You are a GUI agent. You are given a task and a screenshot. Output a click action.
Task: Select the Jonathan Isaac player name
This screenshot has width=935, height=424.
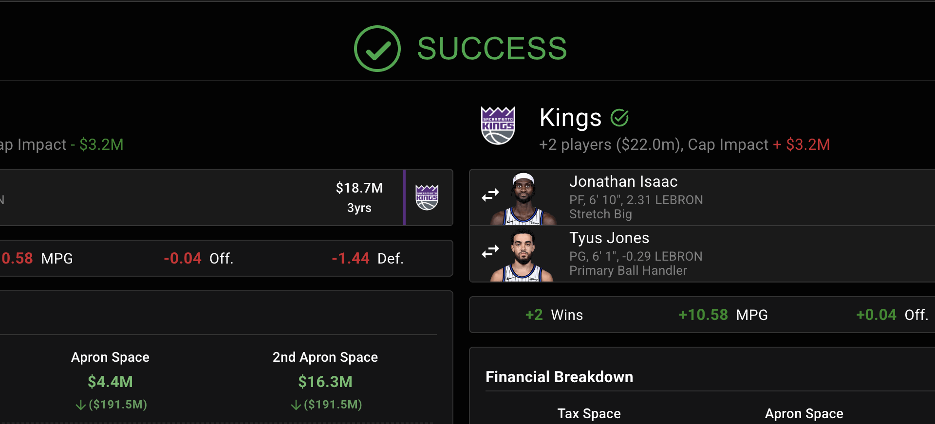point(624,181)
